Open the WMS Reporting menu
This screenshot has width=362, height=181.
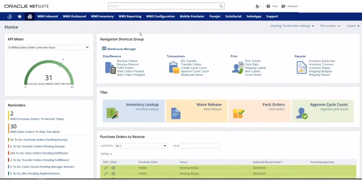(x=130, y=17)
